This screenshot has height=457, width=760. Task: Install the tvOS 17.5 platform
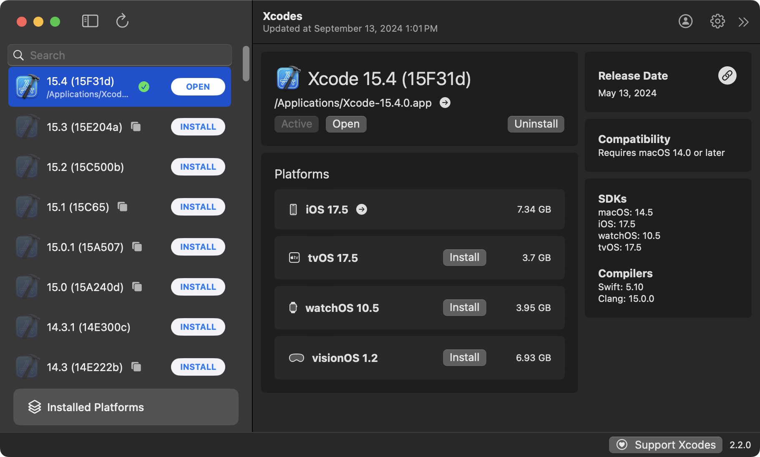click(464, 258)
